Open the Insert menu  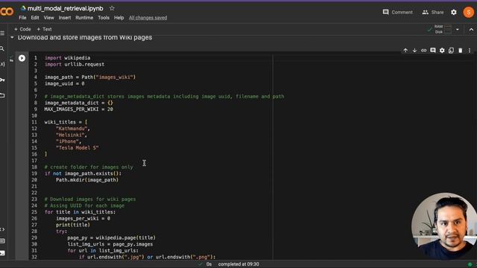click(x=65, y=18)
